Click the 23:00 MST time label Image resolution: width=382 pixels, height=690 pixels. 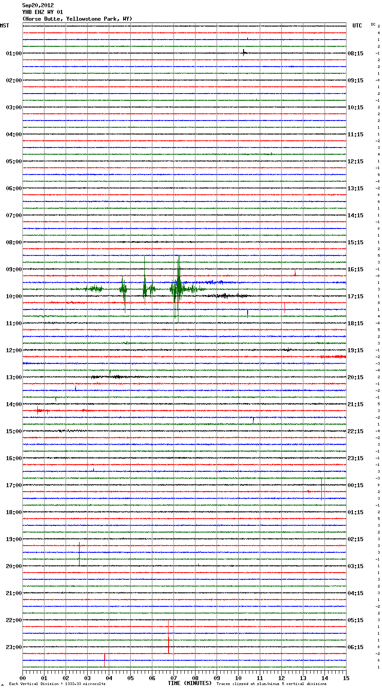[x=14, y=647]
